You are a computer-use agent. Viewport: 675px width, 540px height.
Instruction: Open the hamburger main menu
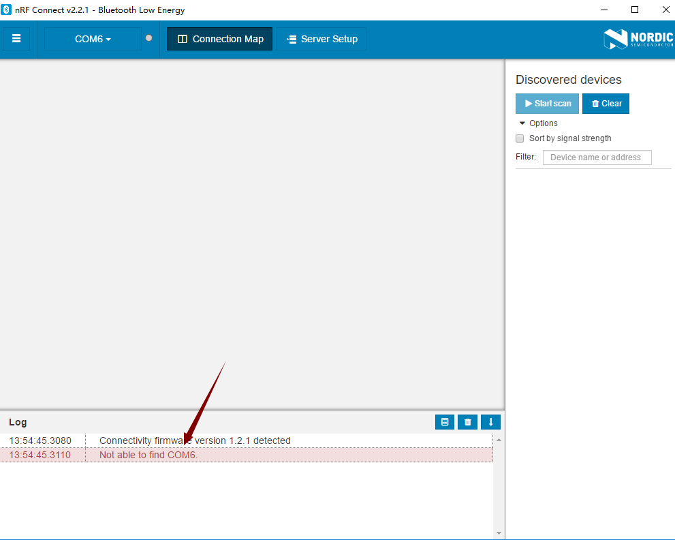tap(16, 39)
